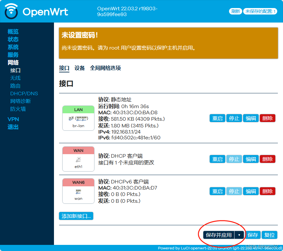Viewport: 283px width, 251px height.
Task: Restart the WAN interface
Action: pos(217,159)
